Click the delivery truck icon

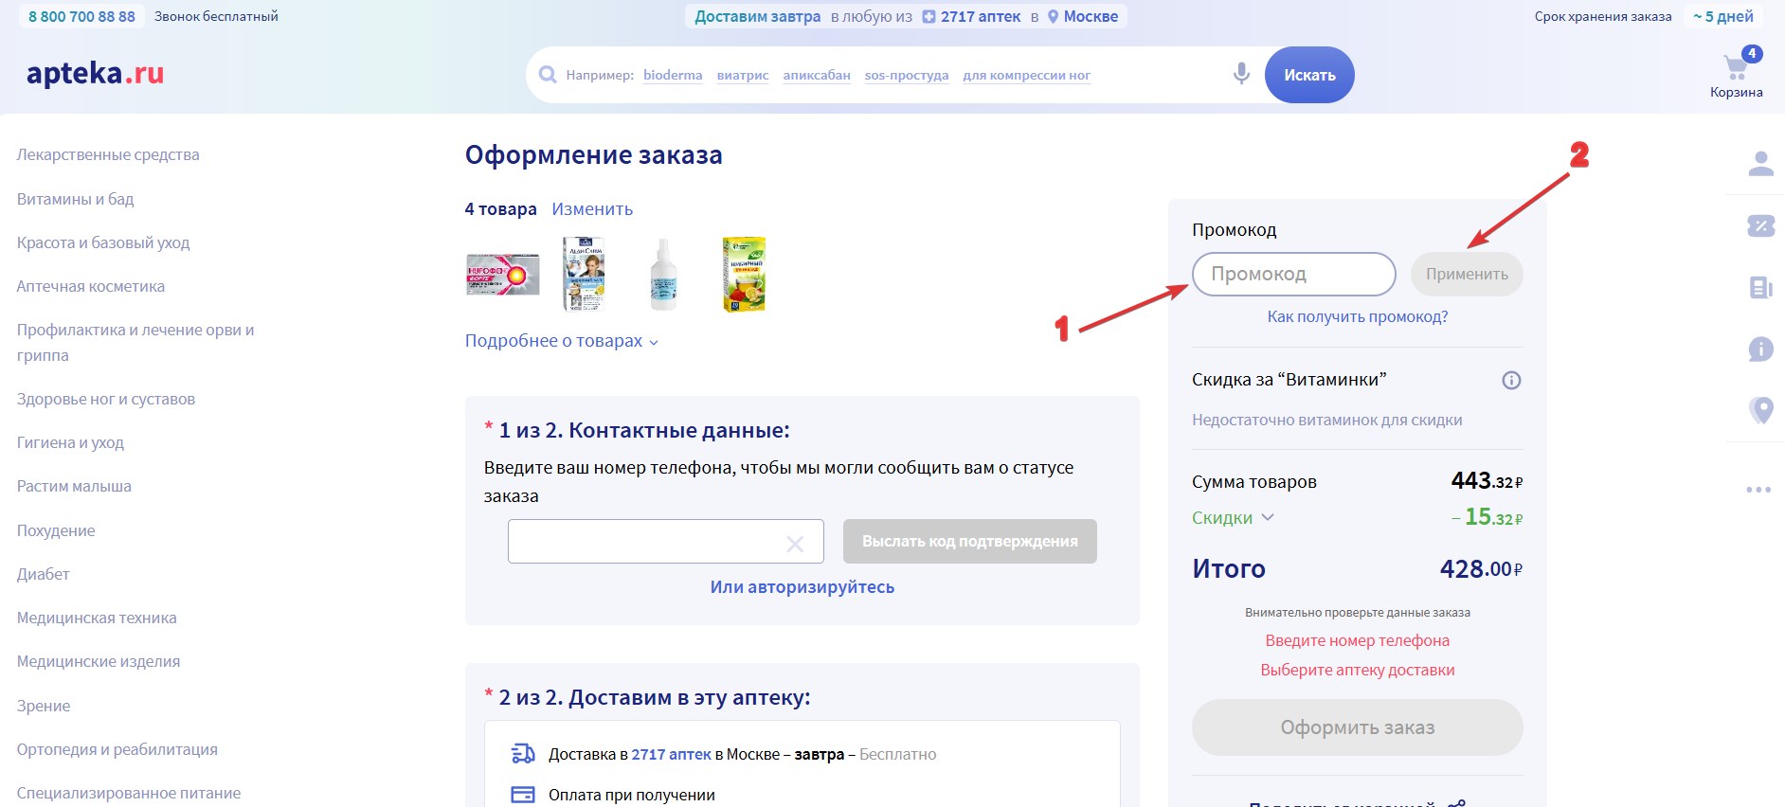(x=523, y=754)
